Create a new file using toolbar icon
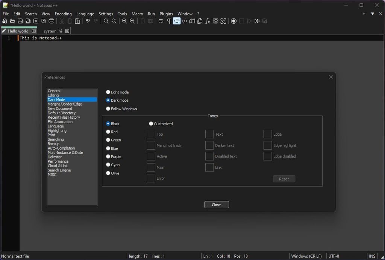Image resolution: width=385 pixels, height=260 pixels. (4, 21)
